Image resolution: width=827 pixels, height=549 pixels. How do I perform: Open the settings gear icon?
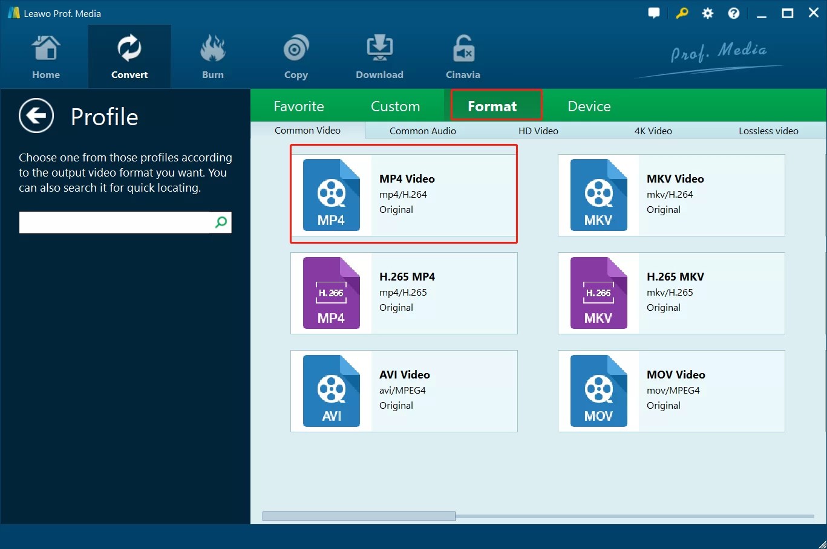pos(707,13)
